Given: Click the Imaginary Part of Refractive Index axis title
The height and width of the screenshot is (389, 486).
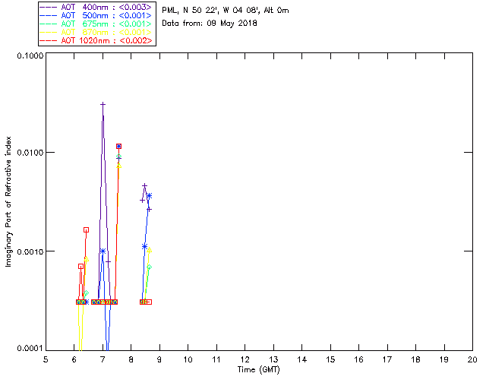Looking at the screenshot, I should tap(9, 201).
